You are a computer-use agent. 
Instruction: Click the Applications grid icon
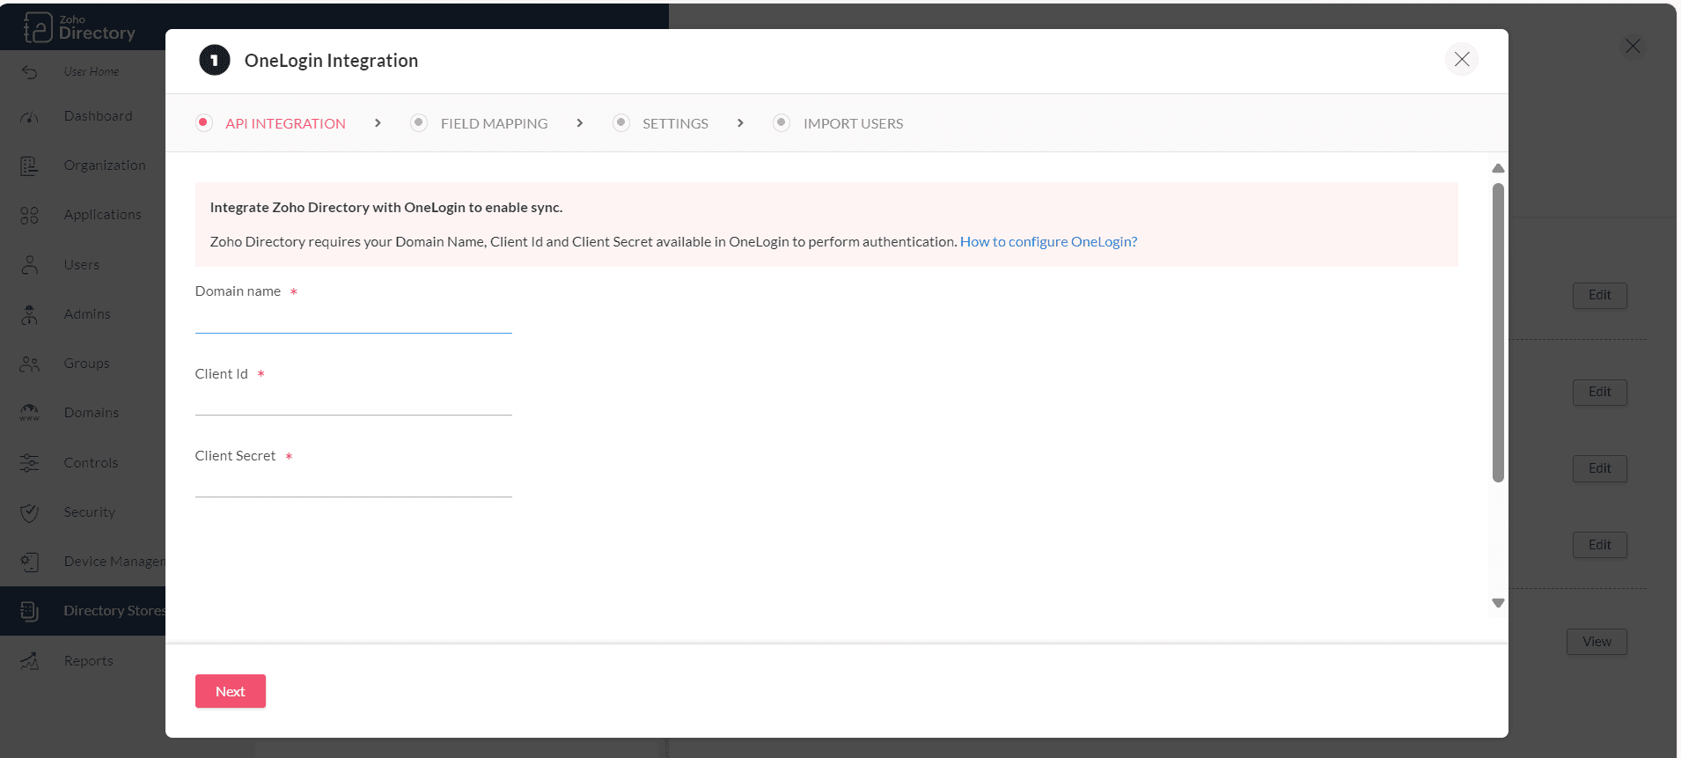click(x=30, y=215)
